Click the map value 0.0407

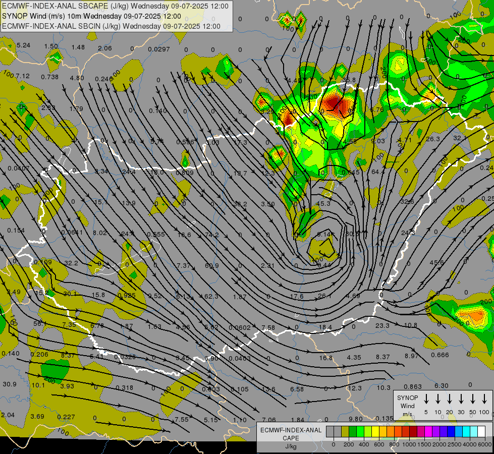click(19, 168)
